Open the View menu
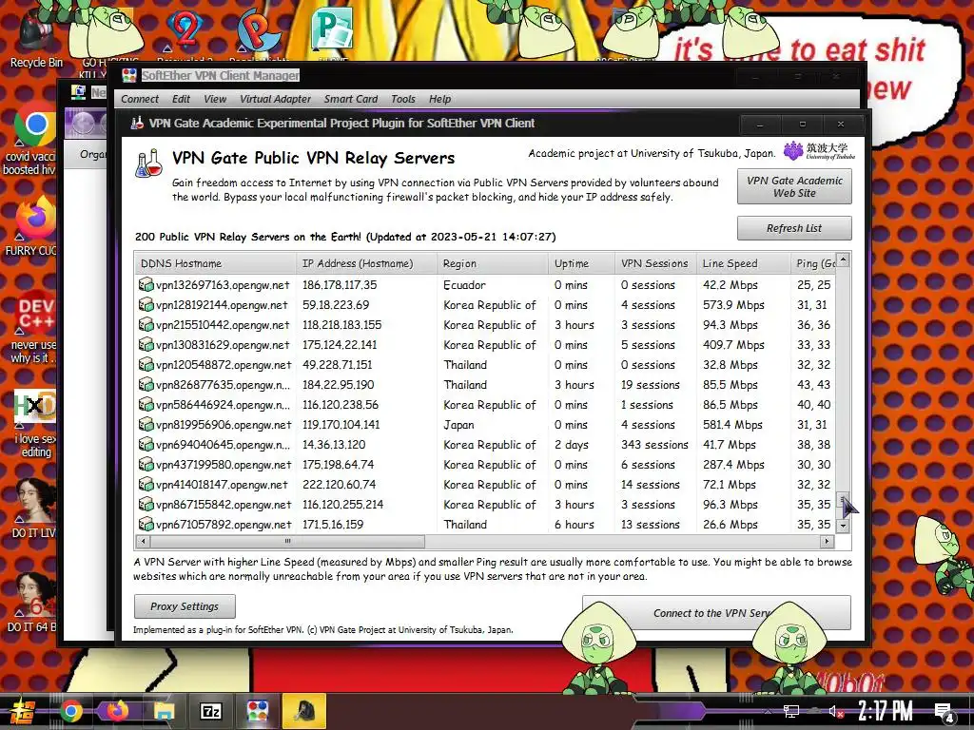Viewport: 974px width, 730px height. [215, 99]
